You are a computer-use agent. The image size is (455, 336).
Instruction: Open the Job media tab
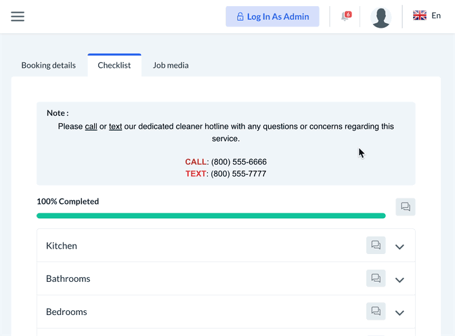tap(171, 65)
